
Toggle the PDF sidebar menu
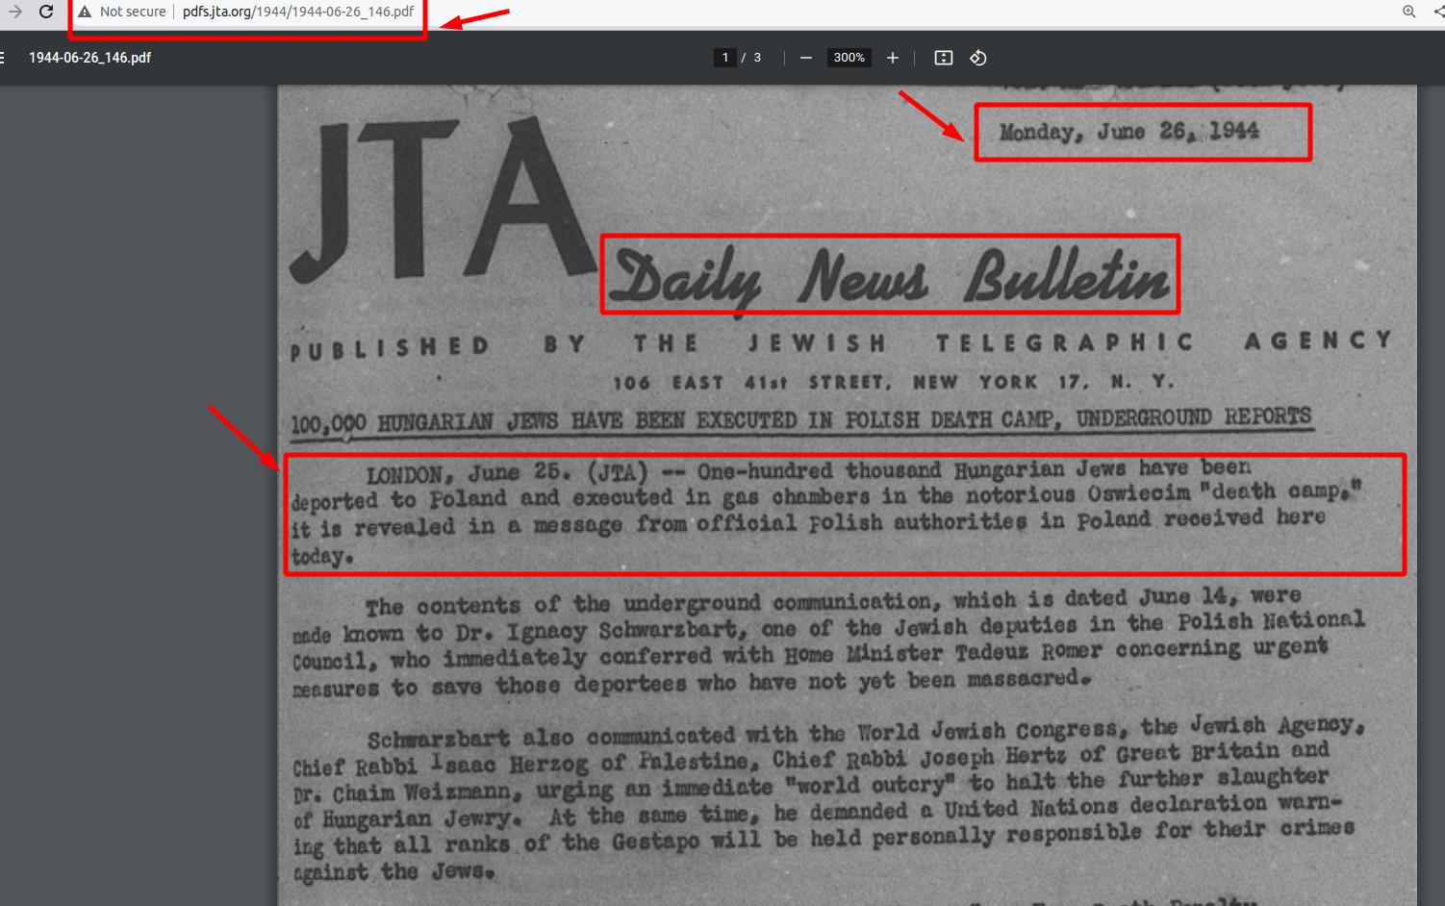click(x=3, y=58)
